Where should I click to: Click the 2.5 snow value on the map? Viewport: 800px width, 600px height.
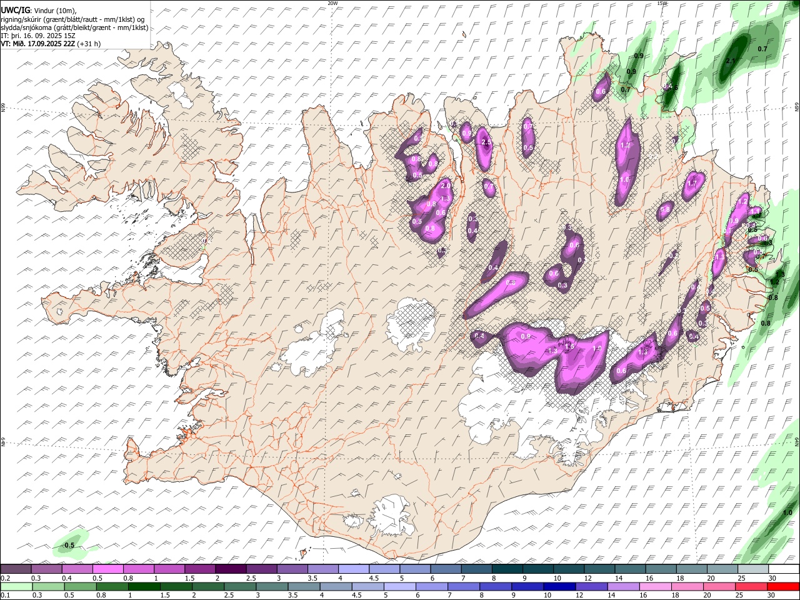point(487,142)
